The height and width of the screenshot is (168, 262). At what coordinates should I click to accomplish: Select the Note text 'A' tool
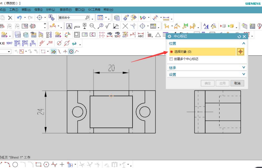coord(69,26)
